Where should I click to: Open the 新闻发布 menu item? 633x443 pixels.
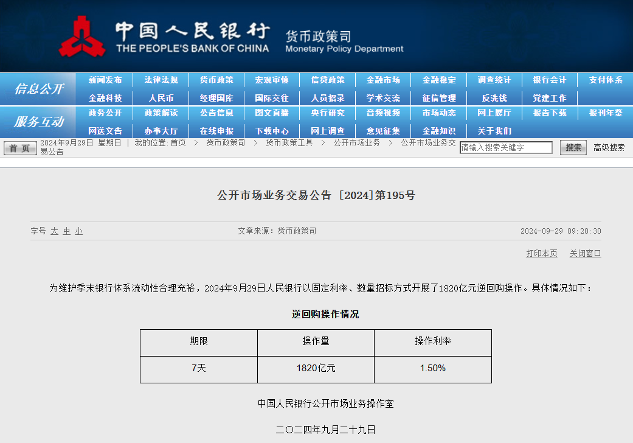pyautogui.click(x=105, y=80)
